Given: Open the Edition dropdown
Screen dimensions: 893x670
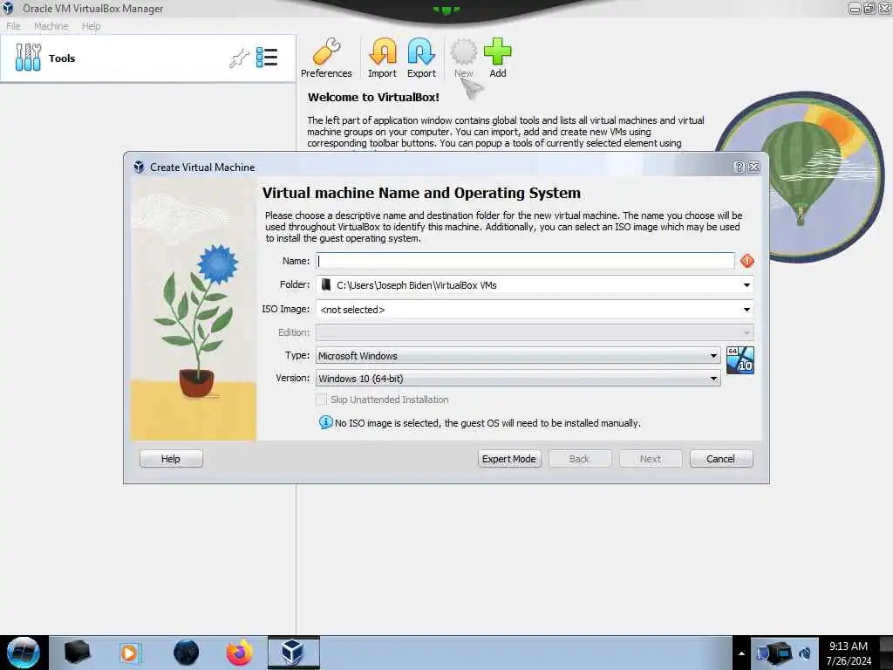Looking at the screenshot, I should coord(535,332).
